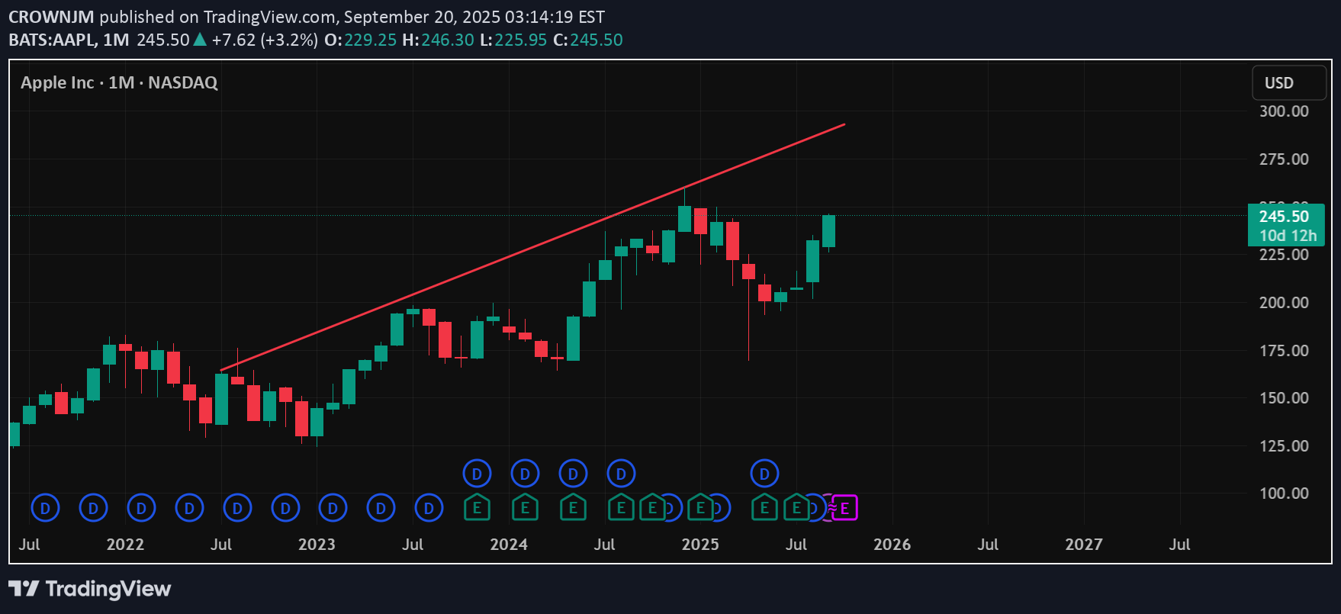1341x614 pixels.
Task: Click the 175.00 price axis label
Action: 1284,351
